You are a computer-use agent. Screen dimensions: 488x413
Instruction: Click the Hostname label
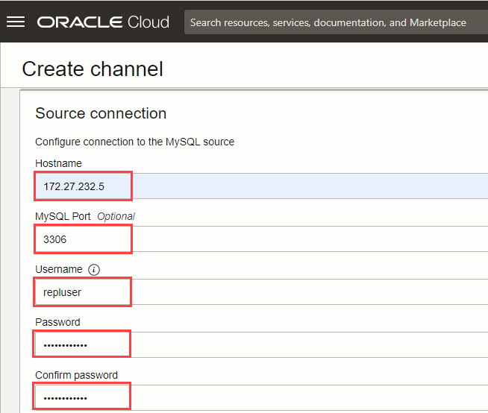click(x=58, y=163)
